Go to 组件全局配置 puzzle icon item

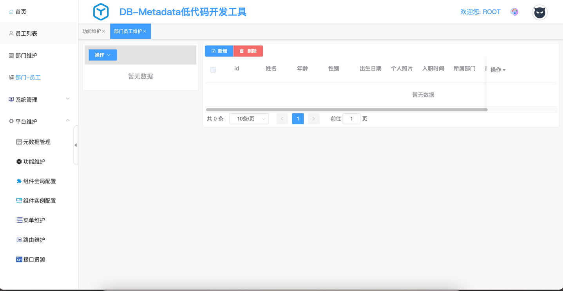point(39,181)
